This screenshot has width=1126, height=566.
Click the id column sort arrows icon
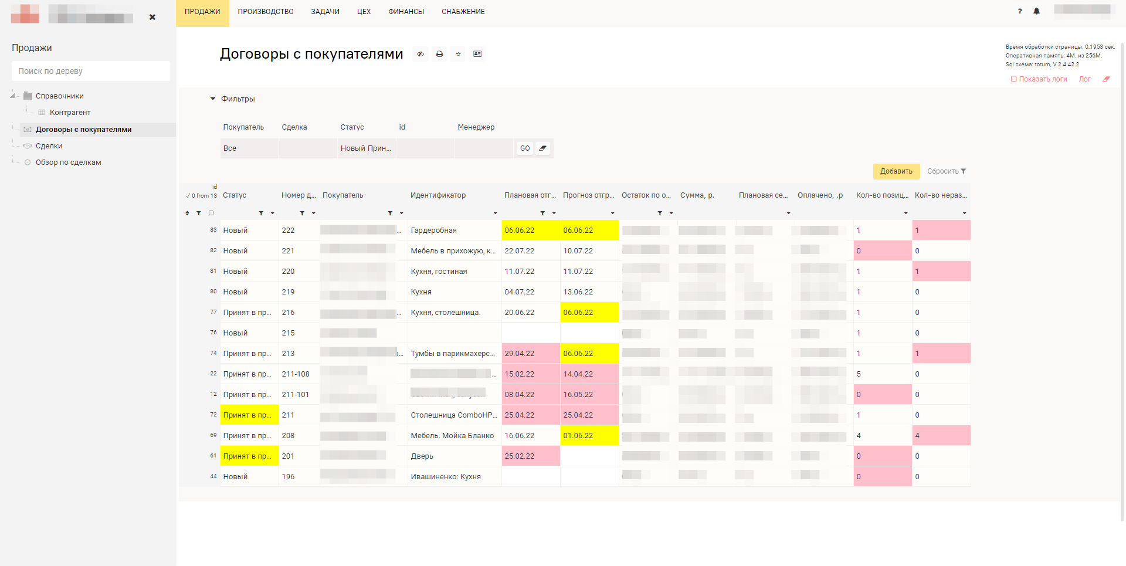187,213
